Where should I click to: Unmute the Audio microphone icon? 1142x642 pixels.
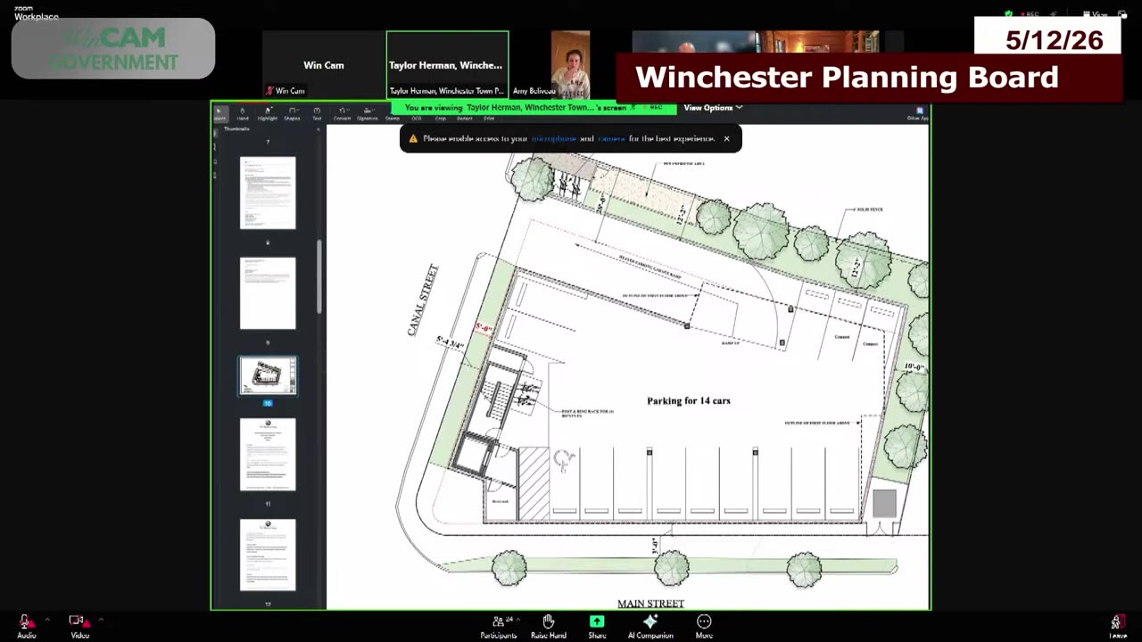coord(26,621)
